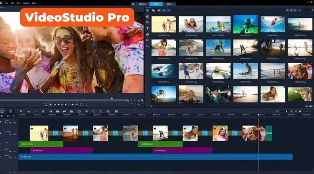The height and width of the screenshot is (174, 314).
Task: Open the Split Screen template creator icon
Action: point(116,111)
